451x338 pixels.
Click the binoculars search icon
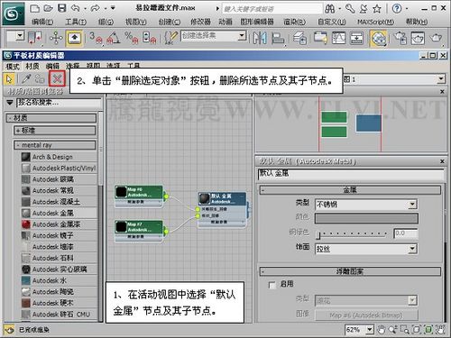click(x=329, y=9)
